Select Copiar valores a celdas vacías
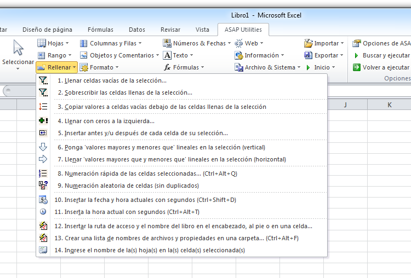The width and height of the screenshot is (411, 278). point(181,107)
